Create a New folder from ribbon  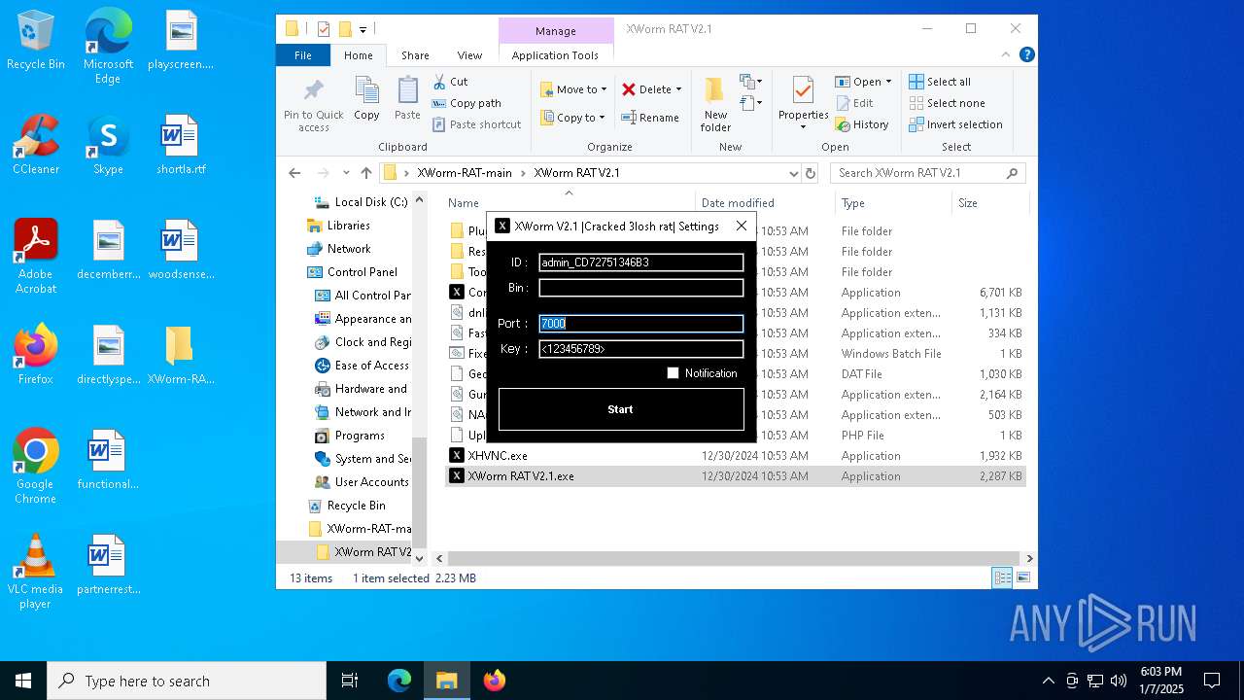coord(715,104)
